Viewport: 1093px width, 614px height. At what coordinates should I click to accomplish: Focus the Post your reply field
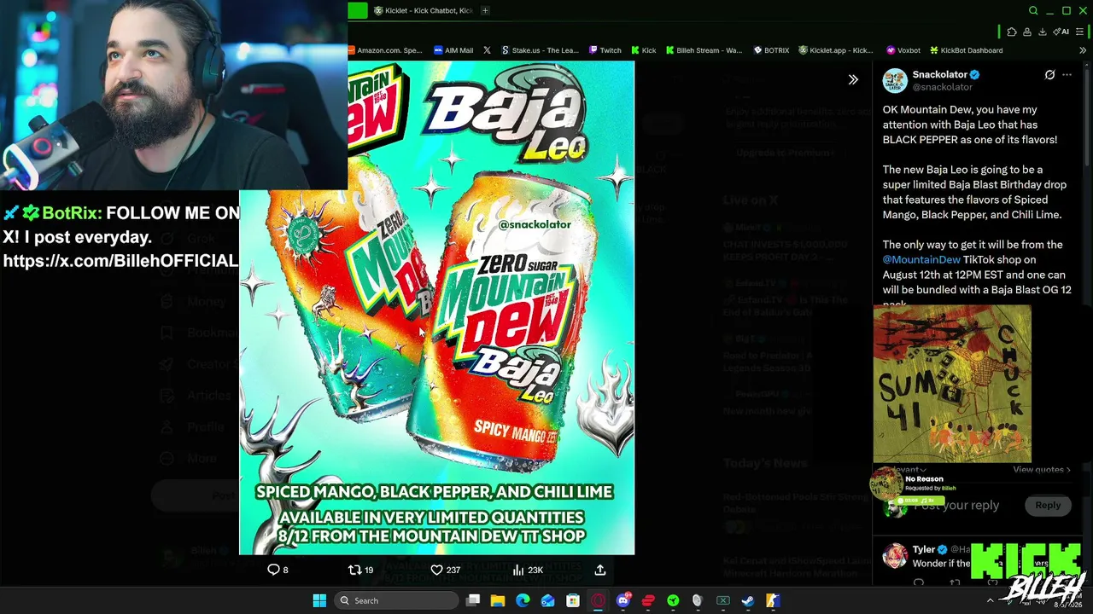tap(956, 505)
